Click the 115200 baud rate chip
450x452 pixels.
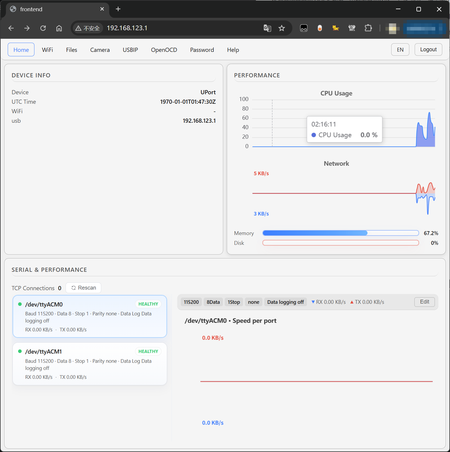[x=191, y=302]
